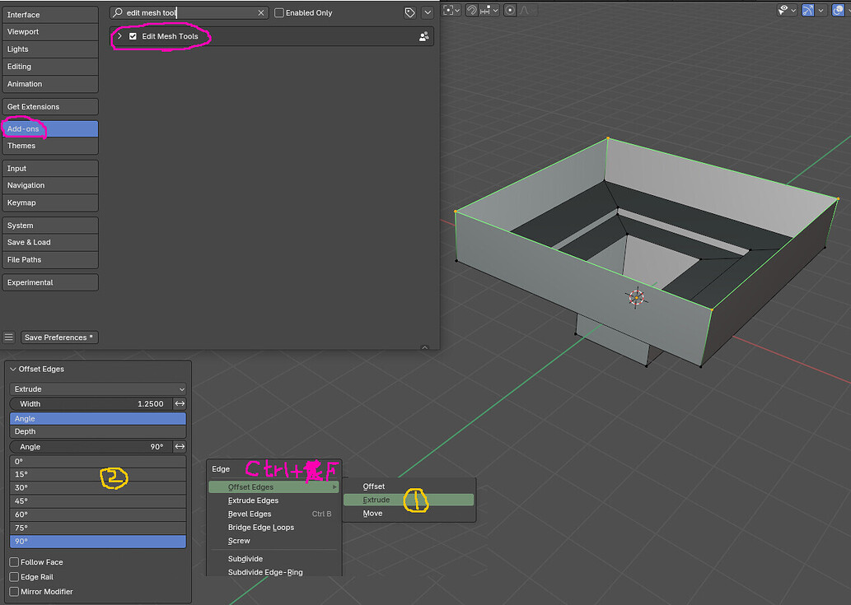
Task: Clear the add-on search text with X
Action: (261, 12)
